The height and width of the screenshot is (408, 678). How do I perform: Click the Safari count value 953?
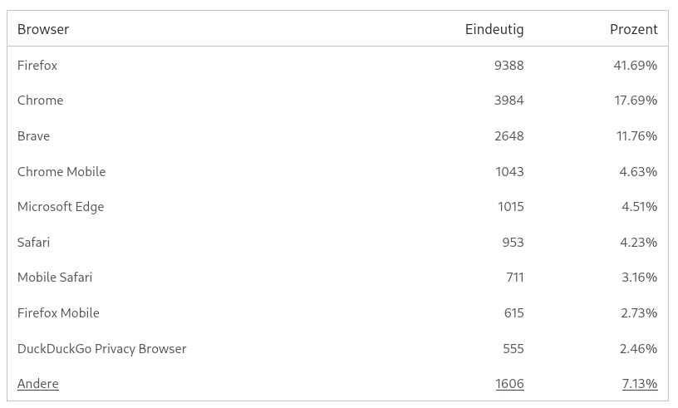click(x=513, y=243)
